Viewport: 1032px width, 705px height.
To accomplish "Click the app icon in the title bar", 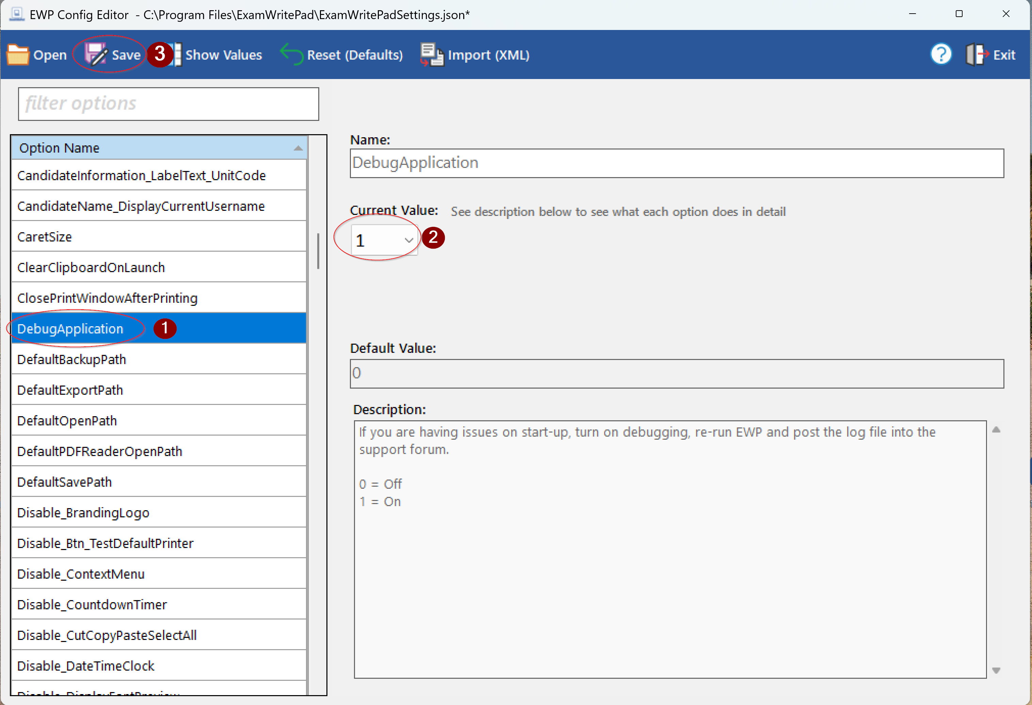I will coord(16,15).
